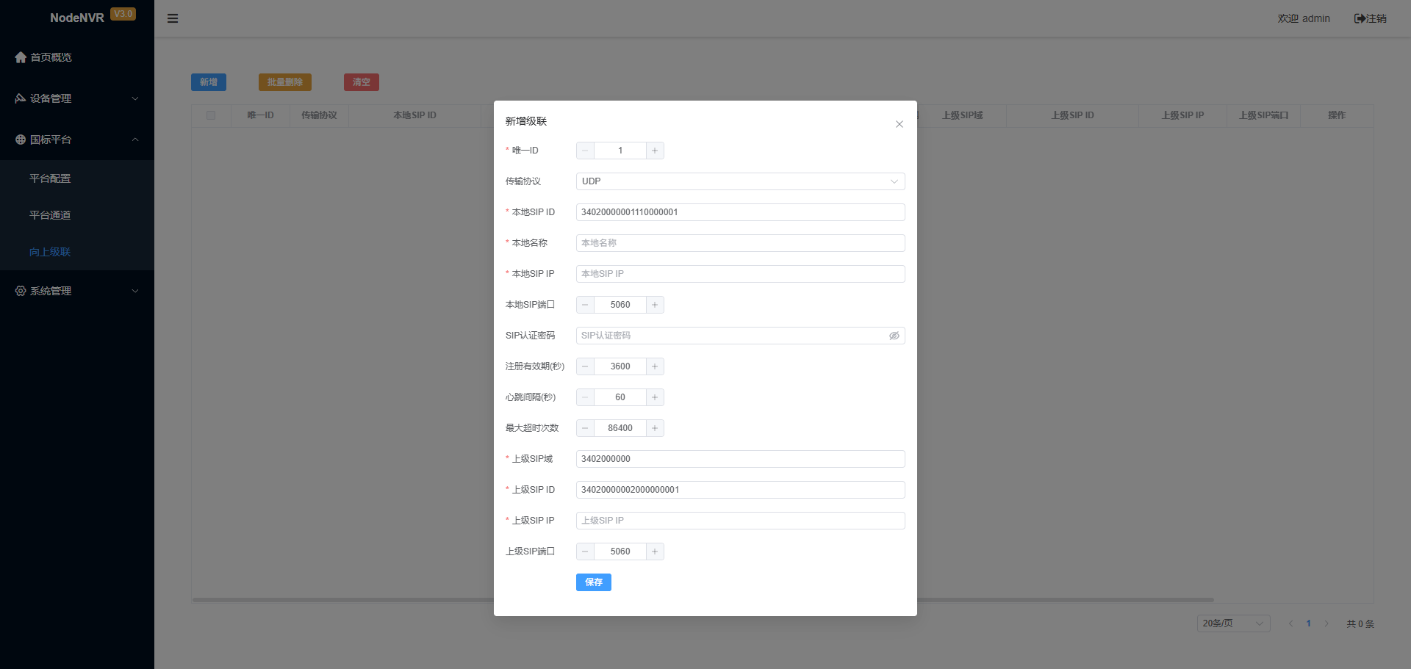Image resolution: width=1411 pixels, height=669 pixels.
Task: Increase 唯一ID with the plus button
Action: click(x=655, y=151)
